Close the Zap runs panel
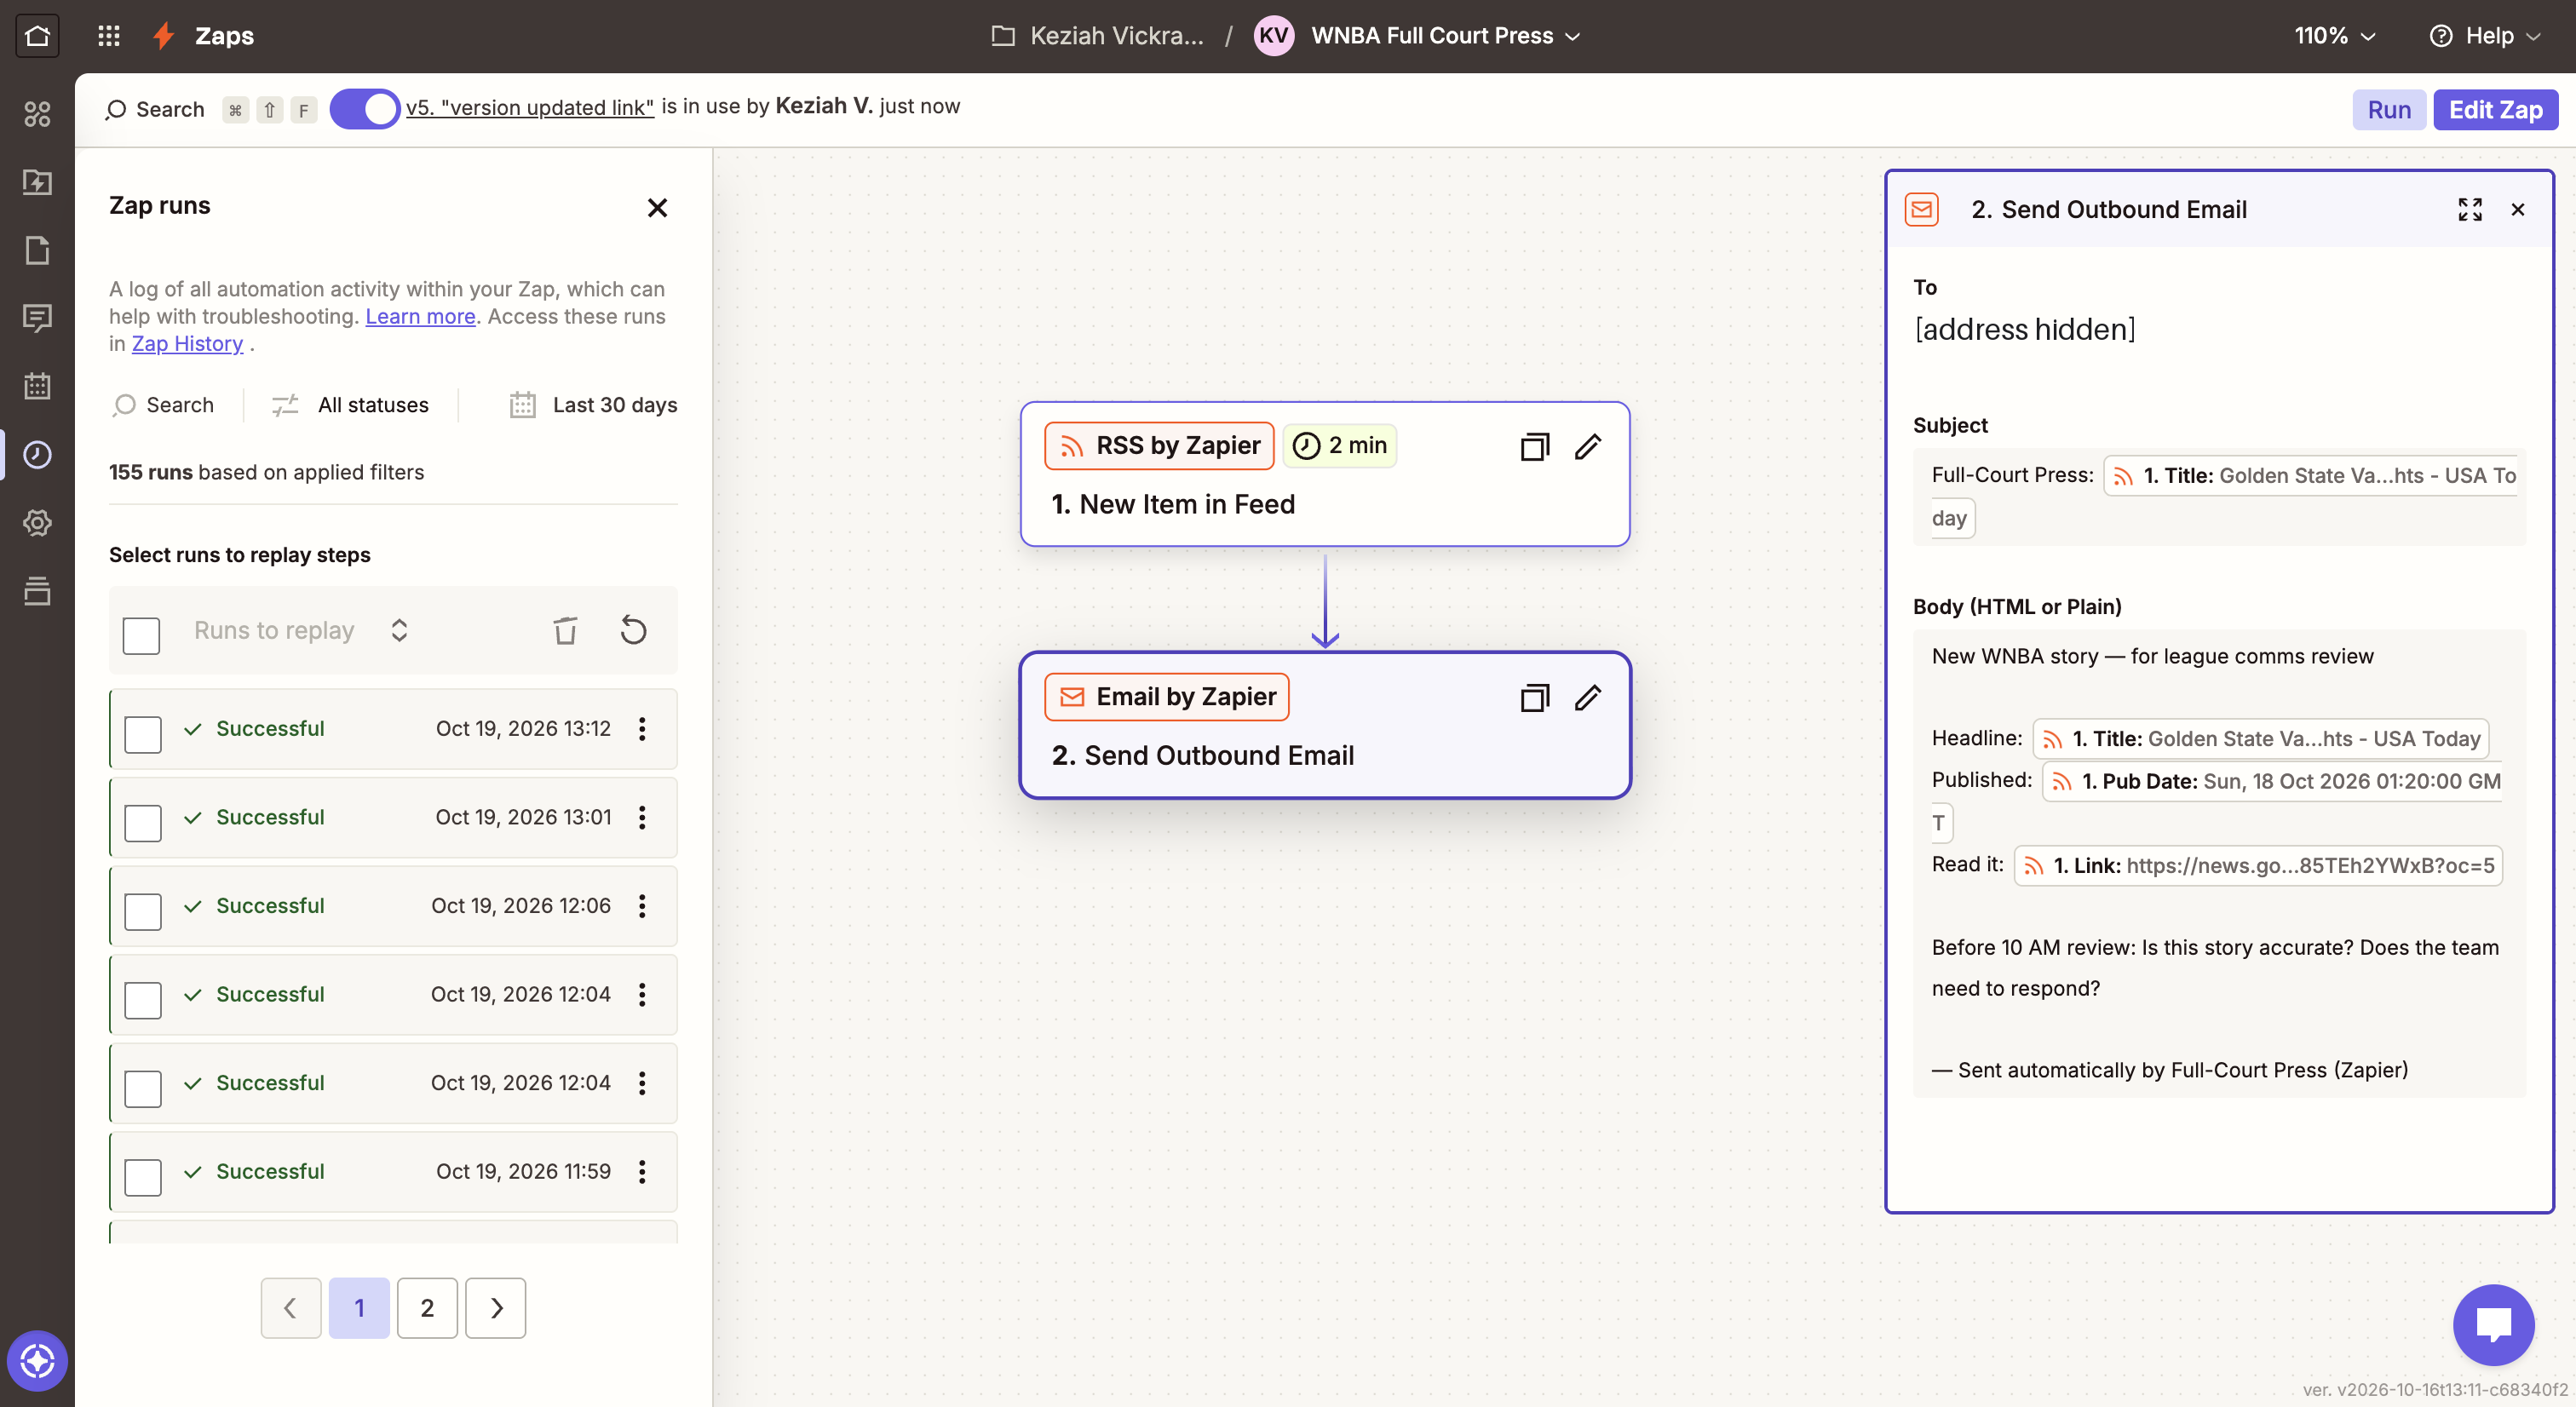 657,208
